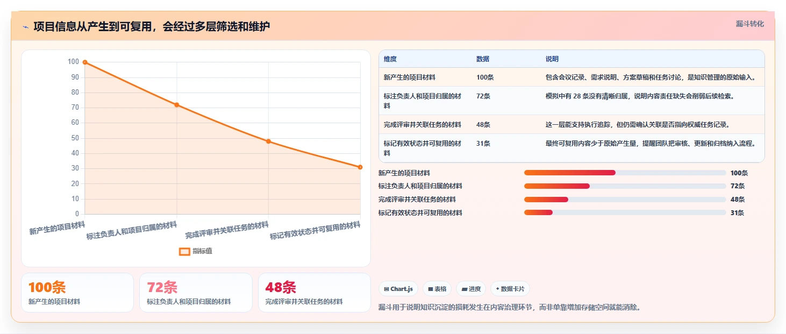Click the description starting 这一层能支持执行追踪
Viewport: 786px width, 334px height.
[x=638, y=125]
